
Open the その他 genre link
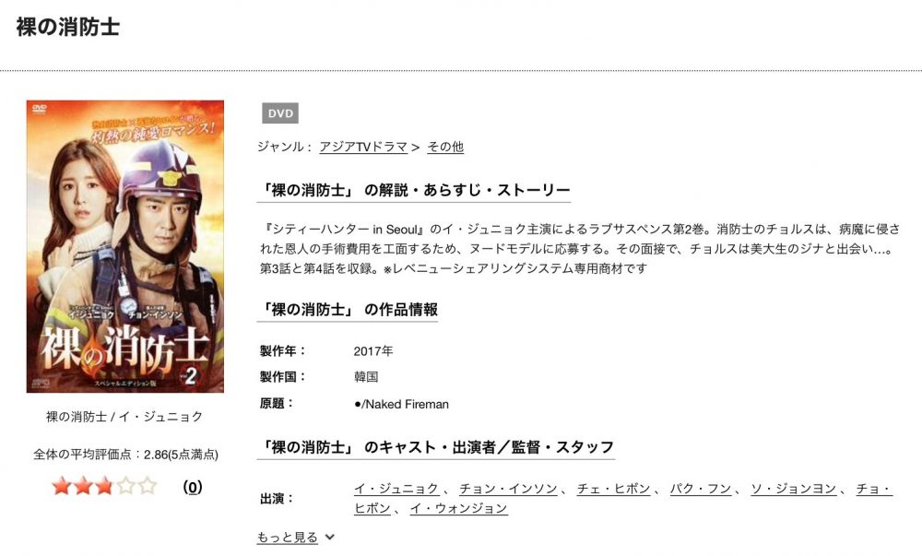tap(445, 147)
